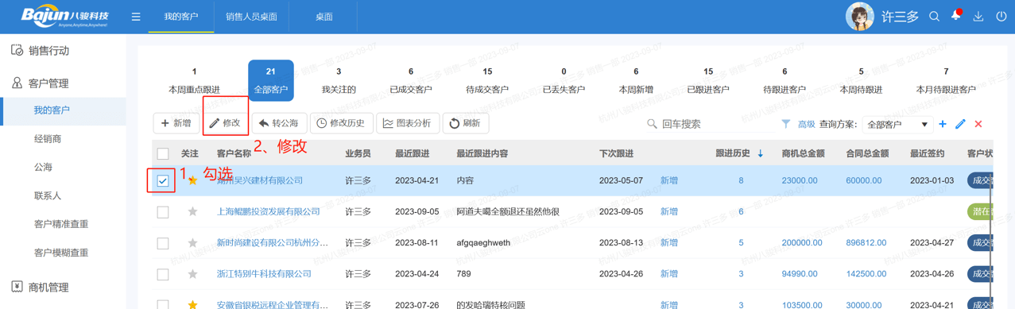Click the 转公海 button
The image size is (1015, 309).
279,124
